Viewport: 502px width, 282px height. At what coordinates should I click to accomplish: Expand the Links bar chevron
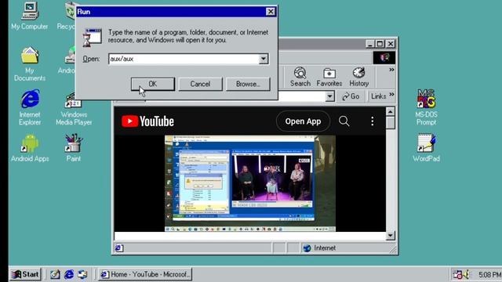pos(391,95)
